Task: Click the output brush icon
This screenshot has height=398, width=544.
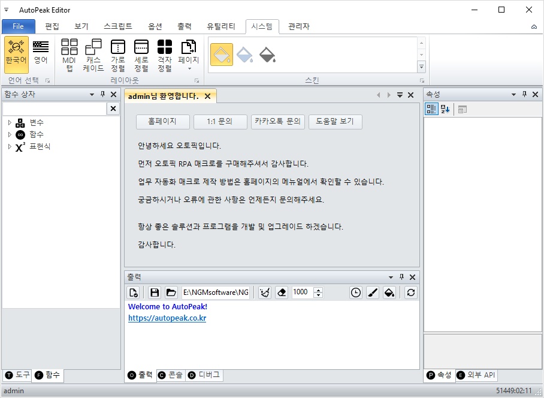Action: coord(373,293)
